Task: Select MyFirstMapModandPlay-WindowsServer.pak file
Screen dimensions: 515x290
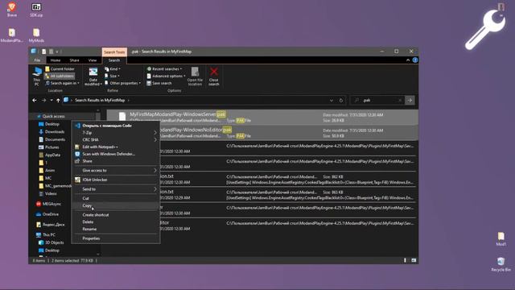Action: pos(263,117)
